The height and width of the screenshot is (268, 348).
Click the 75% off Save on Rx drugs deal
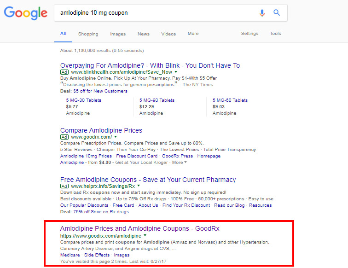point(101,212)
